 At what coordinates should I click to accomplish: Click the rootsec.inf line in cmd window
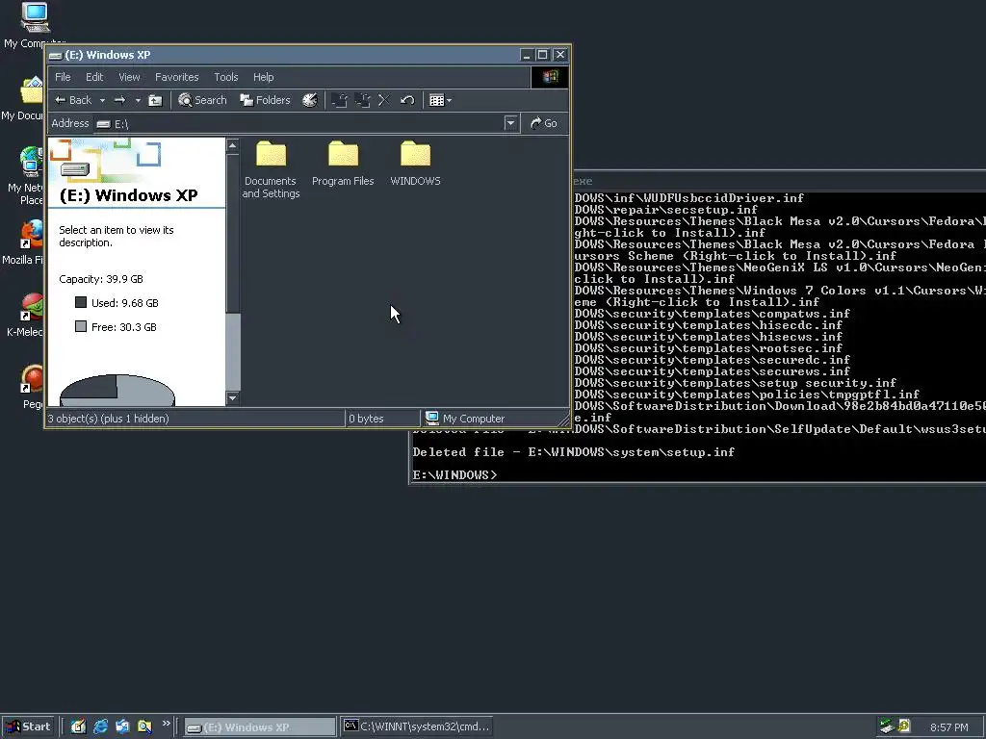click(708, 348)
